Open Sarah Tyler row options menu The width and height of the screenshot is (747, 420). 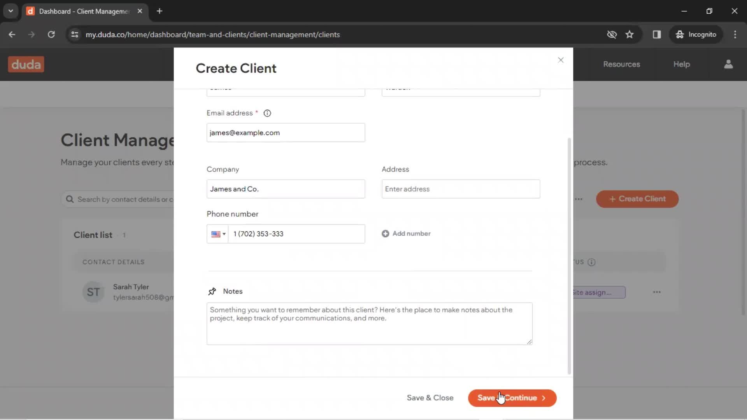pos(657,292)
